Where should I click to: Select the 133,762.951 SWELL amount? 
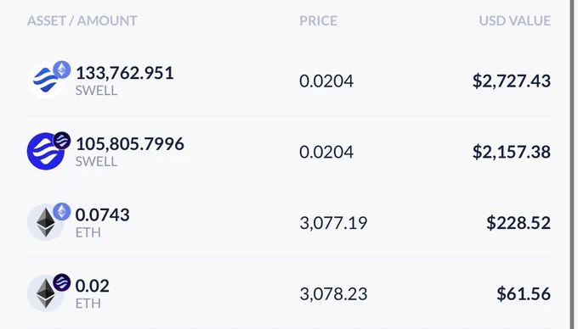click(125, 73)
